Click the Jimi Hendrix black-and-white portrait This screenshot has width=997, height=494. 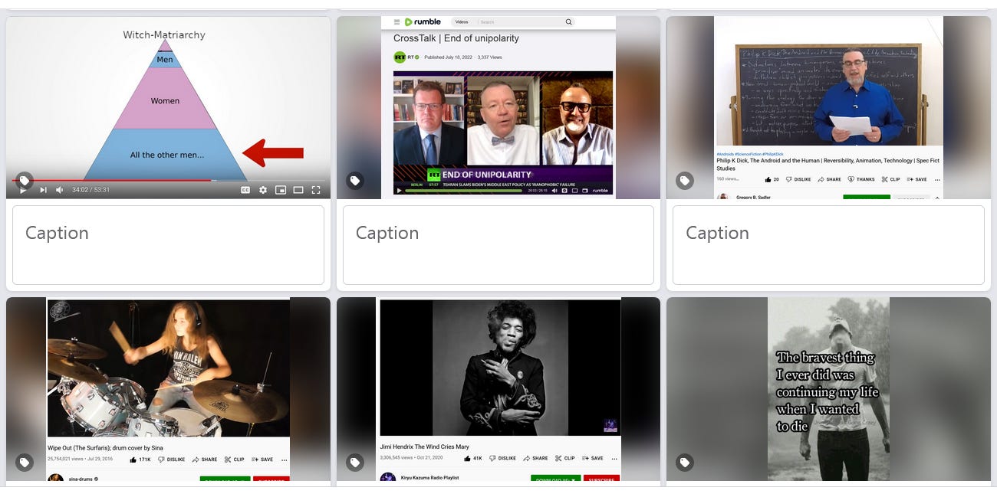tap(500, 368)
